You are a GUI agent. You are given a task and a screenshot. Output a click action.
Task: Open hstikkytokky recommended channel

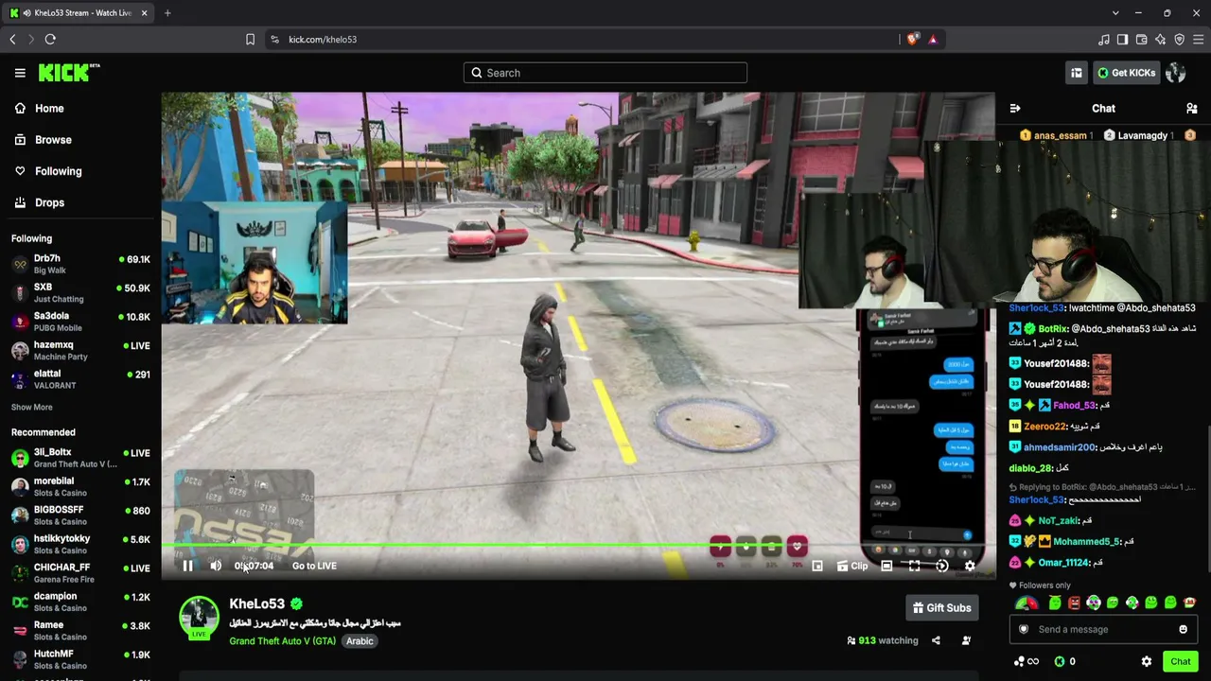tap(80, 544)
